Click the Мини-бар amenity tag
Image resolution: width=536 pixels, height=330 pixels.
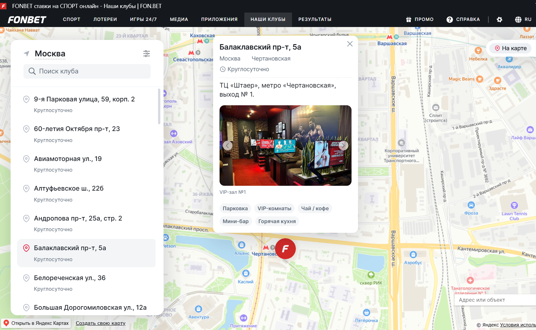(x=236, y=222)
